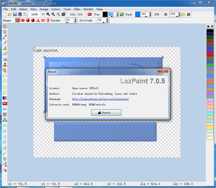216x188 pixels.
Task: Toggle the flat rectangle shape option
Action: pos(17,21)
